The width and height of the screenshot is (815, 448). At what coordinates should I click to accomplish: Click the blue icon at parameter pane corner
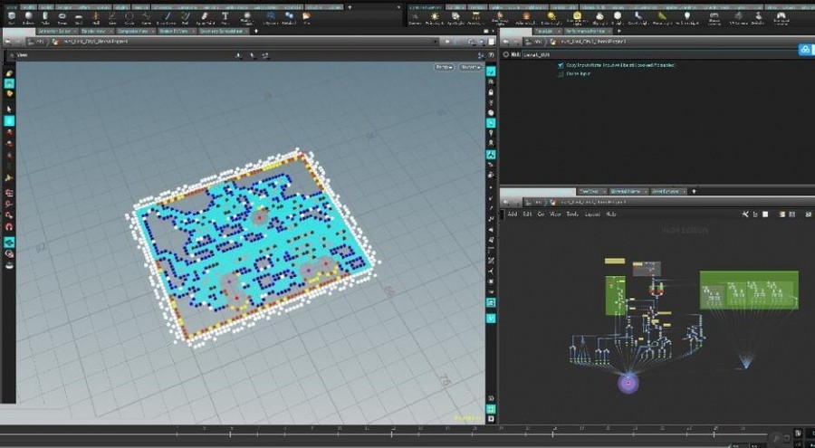(x=805, y=50)
